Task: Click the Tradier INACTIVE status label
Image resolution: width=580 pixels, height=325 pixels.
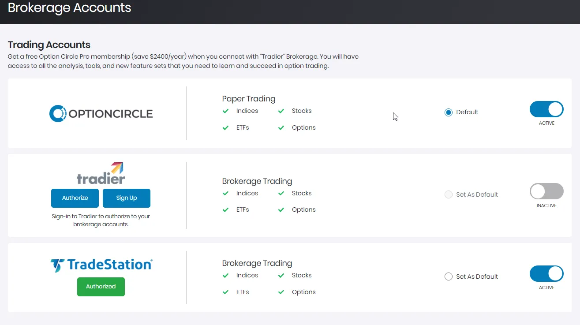Action: tap(546, 206)
